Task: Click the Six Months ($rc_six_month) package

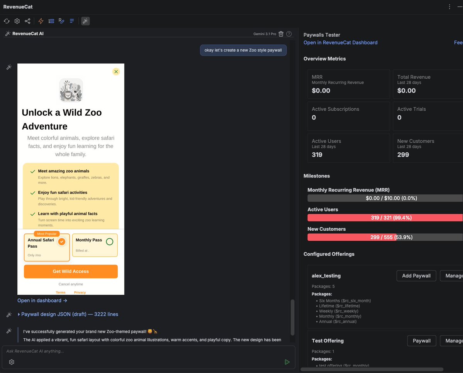Action: pyautogui.click(x=345, y=300)
